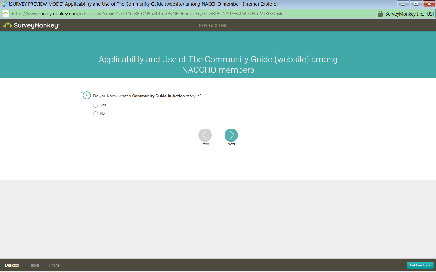The image size is (436, 272).
Task: Go to the next survey page
Action: 231,135
